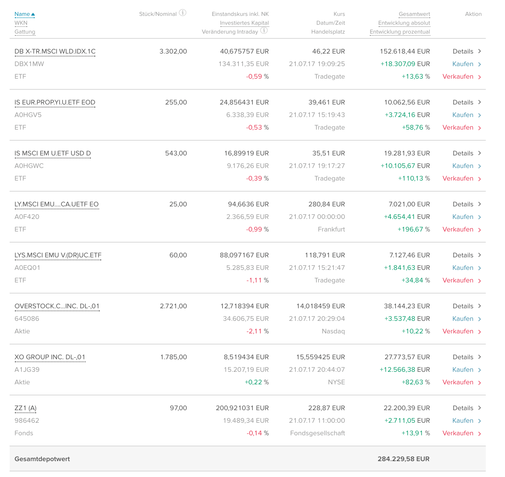The image size is (505, 477).
Task: Click Kaufen arrow for IS MSCI EM U.ETF
Action: pos(479,166)
